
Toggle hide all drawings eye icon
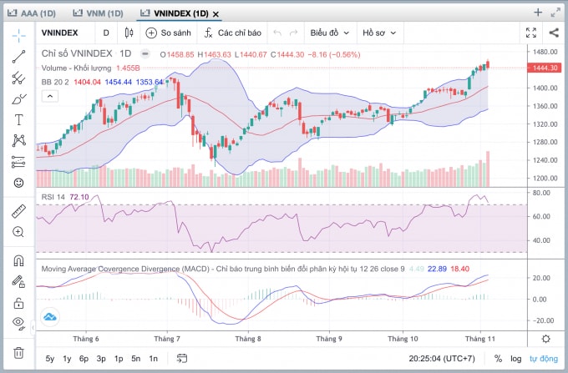click(19, 323)
